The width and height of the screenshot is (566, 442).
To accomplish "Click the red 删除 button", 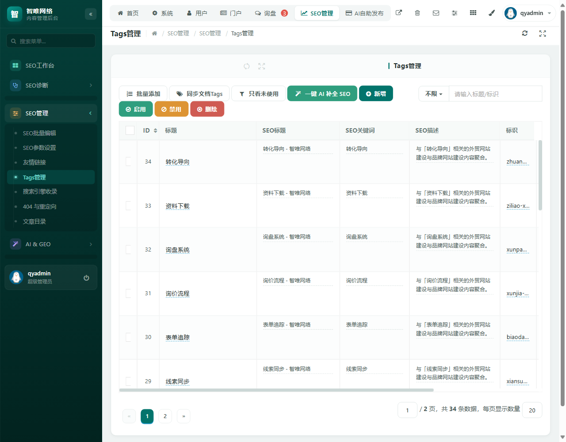I will pos(207,109).
